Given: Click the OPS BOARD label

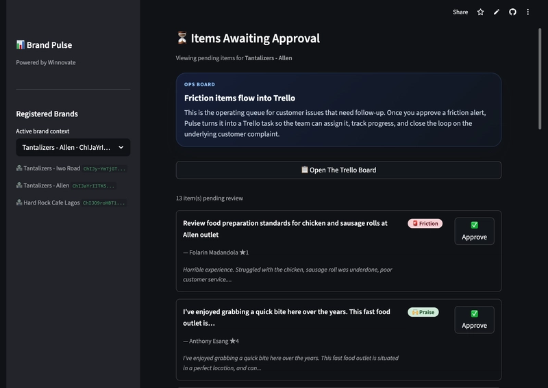Looking at the screenshot, I should [199, 85].
